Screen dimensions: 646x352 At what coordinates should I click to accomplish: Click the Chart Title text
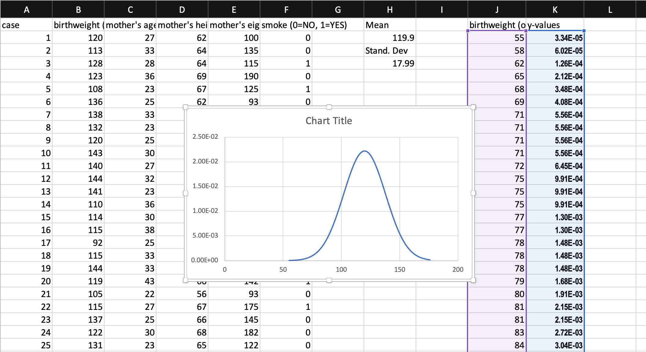pos(329,121)
